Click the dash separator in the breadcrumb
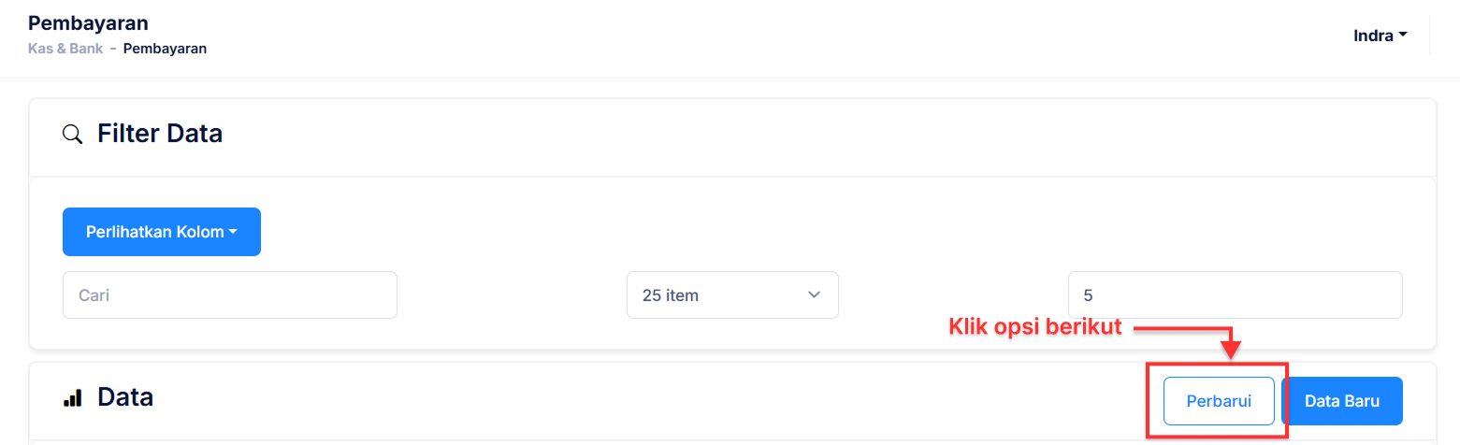Screen dimensions: 1460x445 pyautogui.click(x=113, y=49)
